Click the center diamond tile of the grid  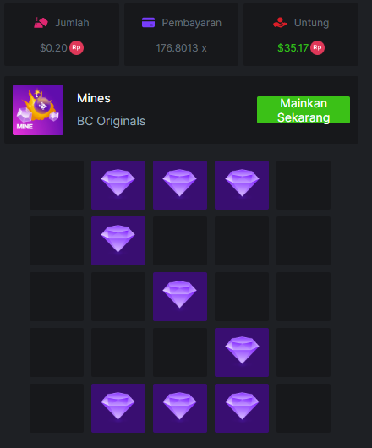[180, 297]
